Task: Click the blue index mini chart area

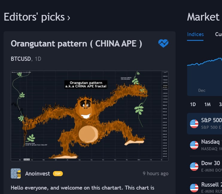Action: tap(204, 76)
